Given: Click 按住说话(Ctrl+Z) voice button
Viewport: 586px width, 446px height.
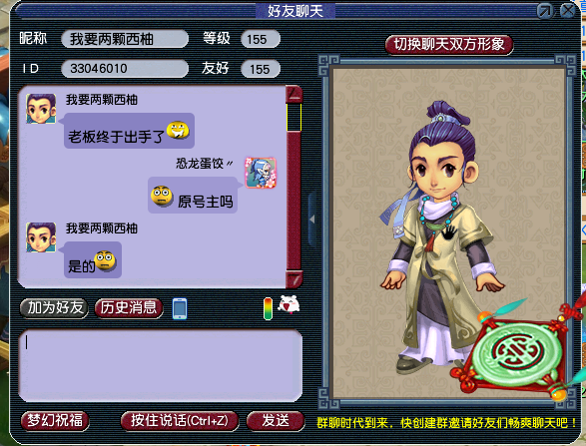Looking at the screenshot, I should [x=180, y=421].
